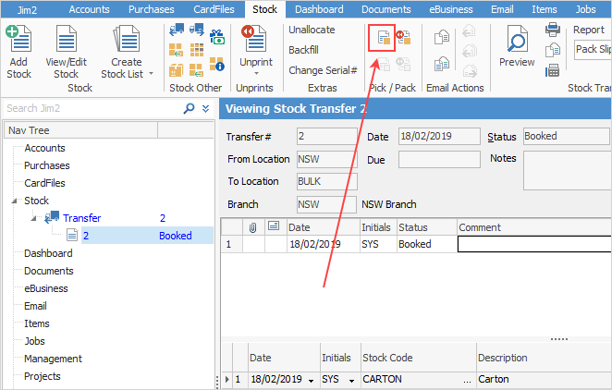Open Dashboard in the Nav Tree
The image size is (612, 390).
48,253
